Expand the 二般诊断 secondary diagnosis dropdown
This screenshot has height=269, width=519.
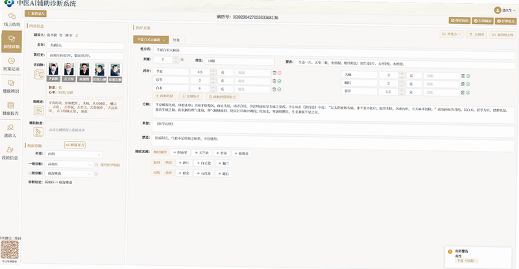point(90,174)
